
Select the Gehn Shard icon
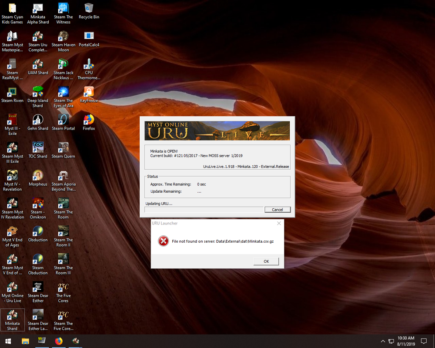point(38,123)
